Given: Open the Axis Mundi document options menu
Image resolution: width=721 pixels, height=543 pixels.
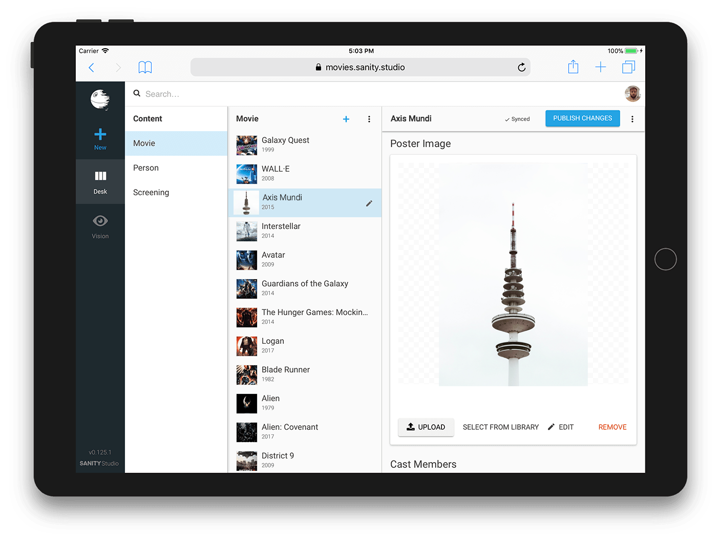Looking at the screenshot, I should (632, 119).
